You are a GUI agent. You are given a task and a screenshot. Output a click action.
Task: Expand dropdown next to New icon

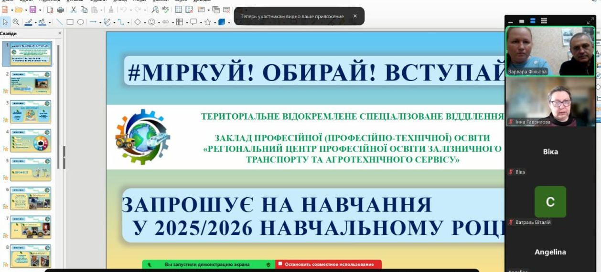point(11,10)
